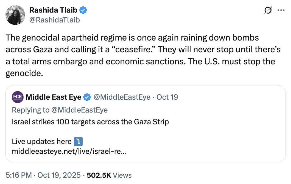Open the three-dot more options menu
The width and height of the screenshot is (291, 184).
coord(281,10)
